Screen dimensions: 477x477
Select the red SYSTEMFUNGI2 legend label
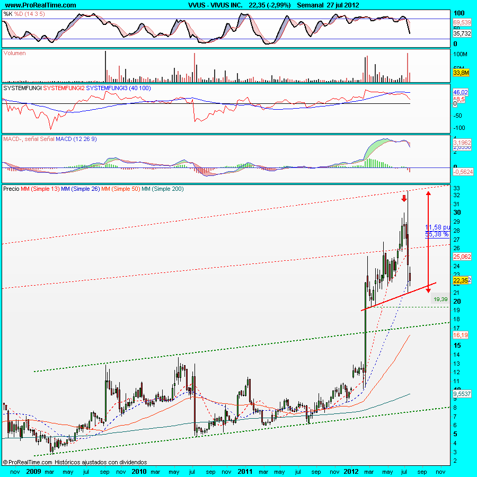[64, 88]
